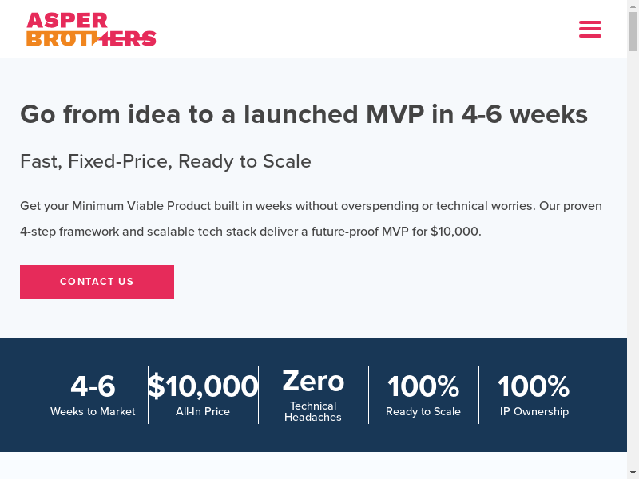The image size is (639, 479).
Task: Click the large '4-6' figure in stats bar
Action: coord(93,386)
